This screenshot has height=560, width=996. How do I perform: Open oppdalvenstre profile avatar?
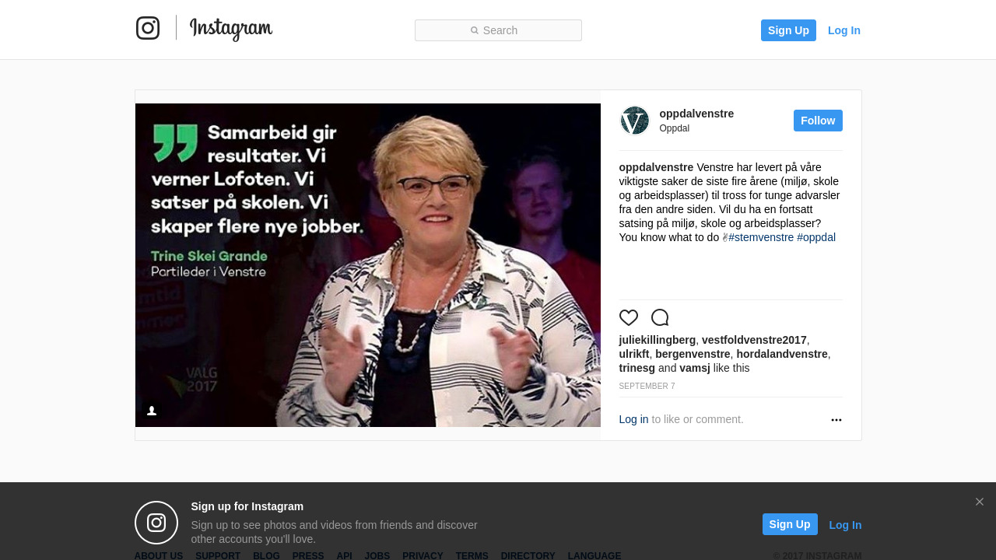pos(635,121)
